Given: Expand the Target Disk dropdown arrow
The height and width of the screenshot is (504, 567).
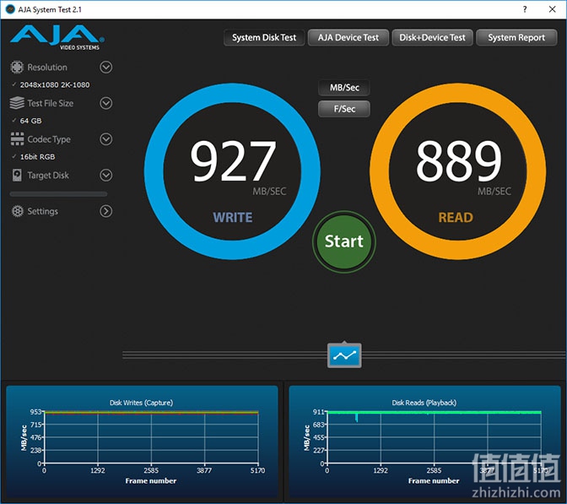Looking at the screenshot, I should (x=106, y=175).
